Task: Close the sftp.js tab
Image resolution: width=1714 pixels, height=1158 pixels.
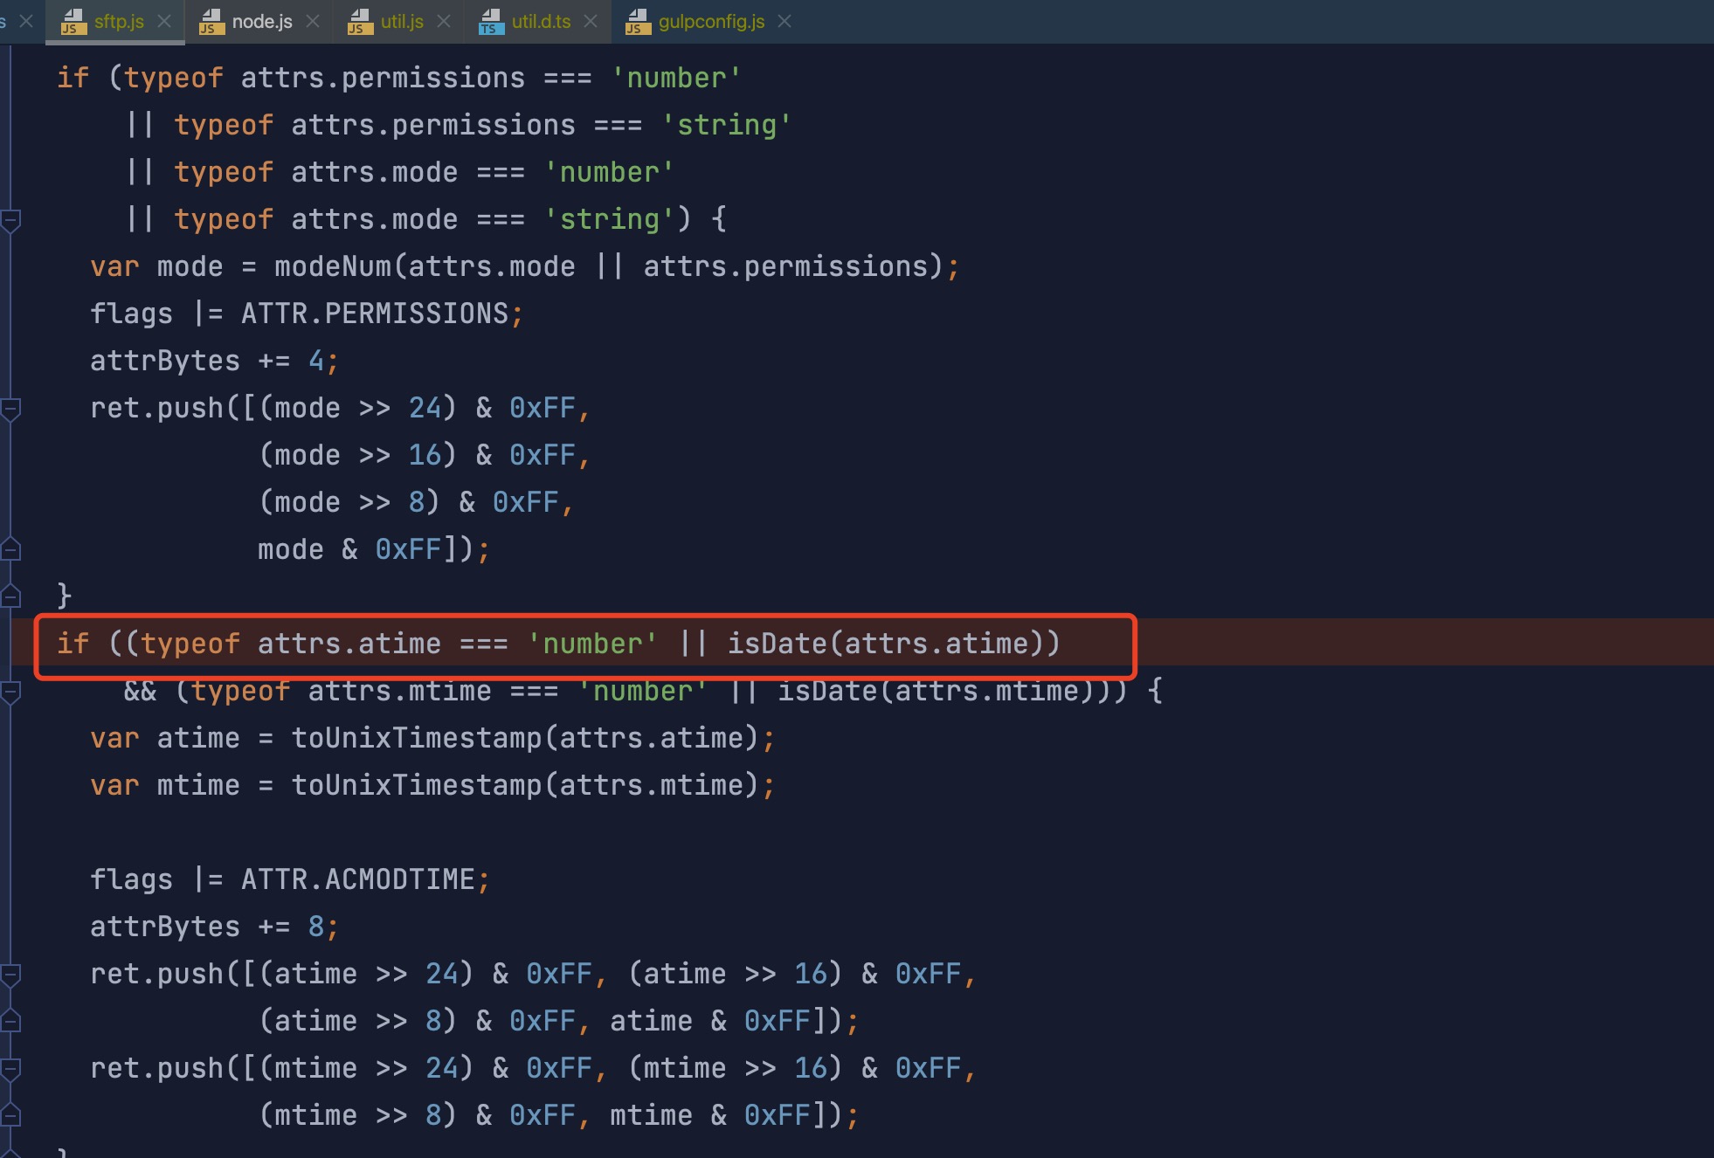Action: pyautogui.click(x=164, y=22)
